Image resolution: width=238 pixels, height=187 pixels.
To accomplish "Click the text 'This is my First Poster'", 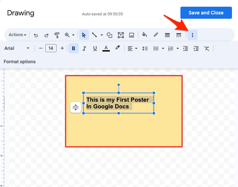I will (x=117, y=100).
